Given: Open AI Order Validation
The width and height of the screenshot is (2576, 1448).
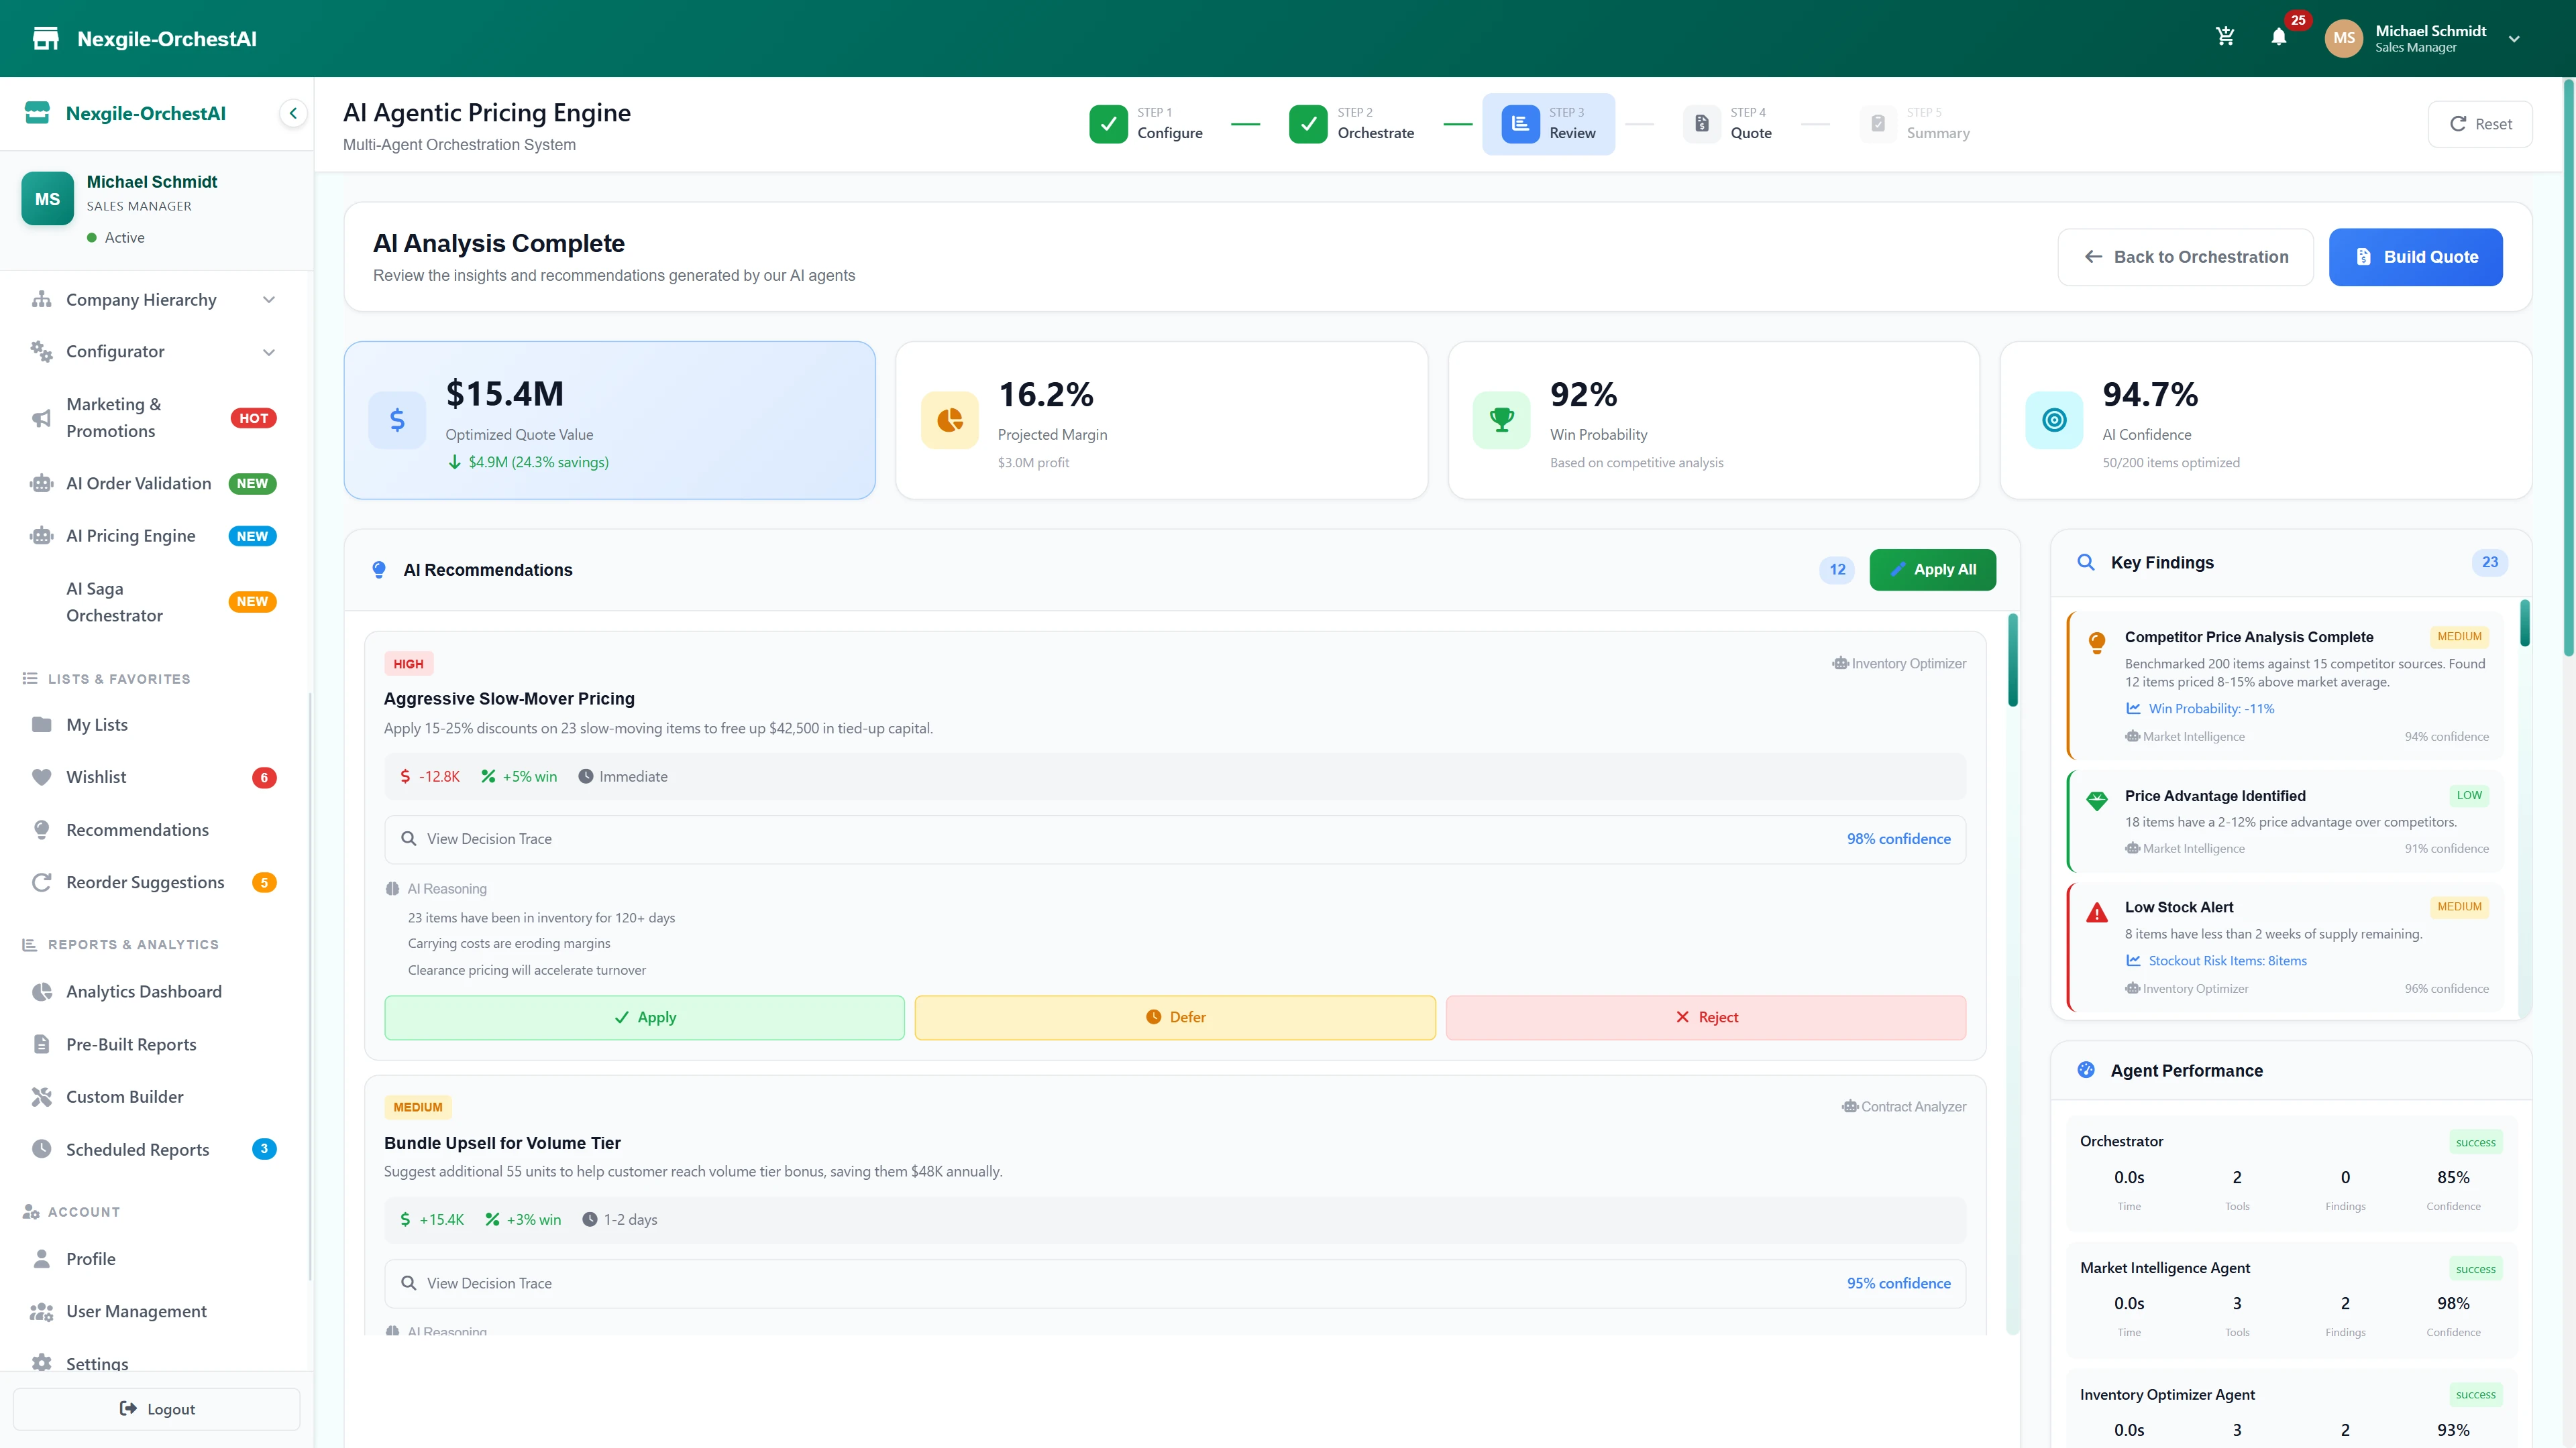Looking at the screenshot, I should 138,483.
